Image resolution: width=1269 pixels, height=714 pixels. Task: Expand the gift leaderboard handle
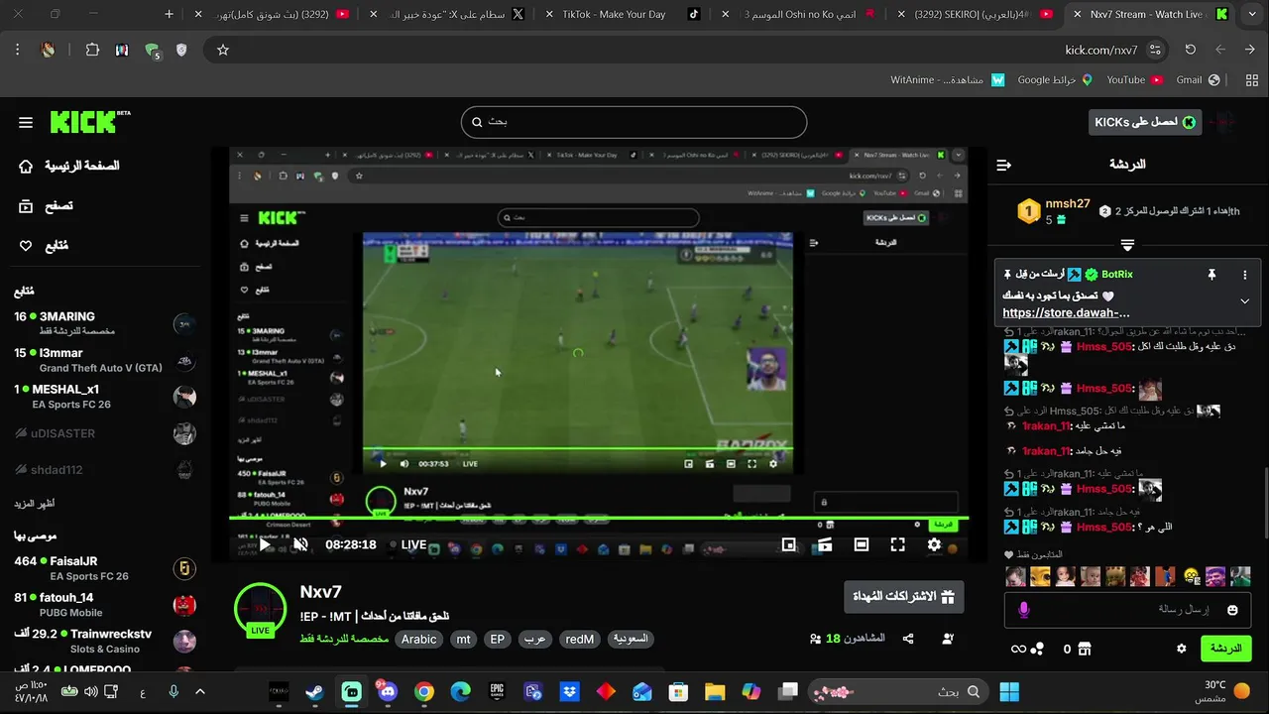point(1127,245)
